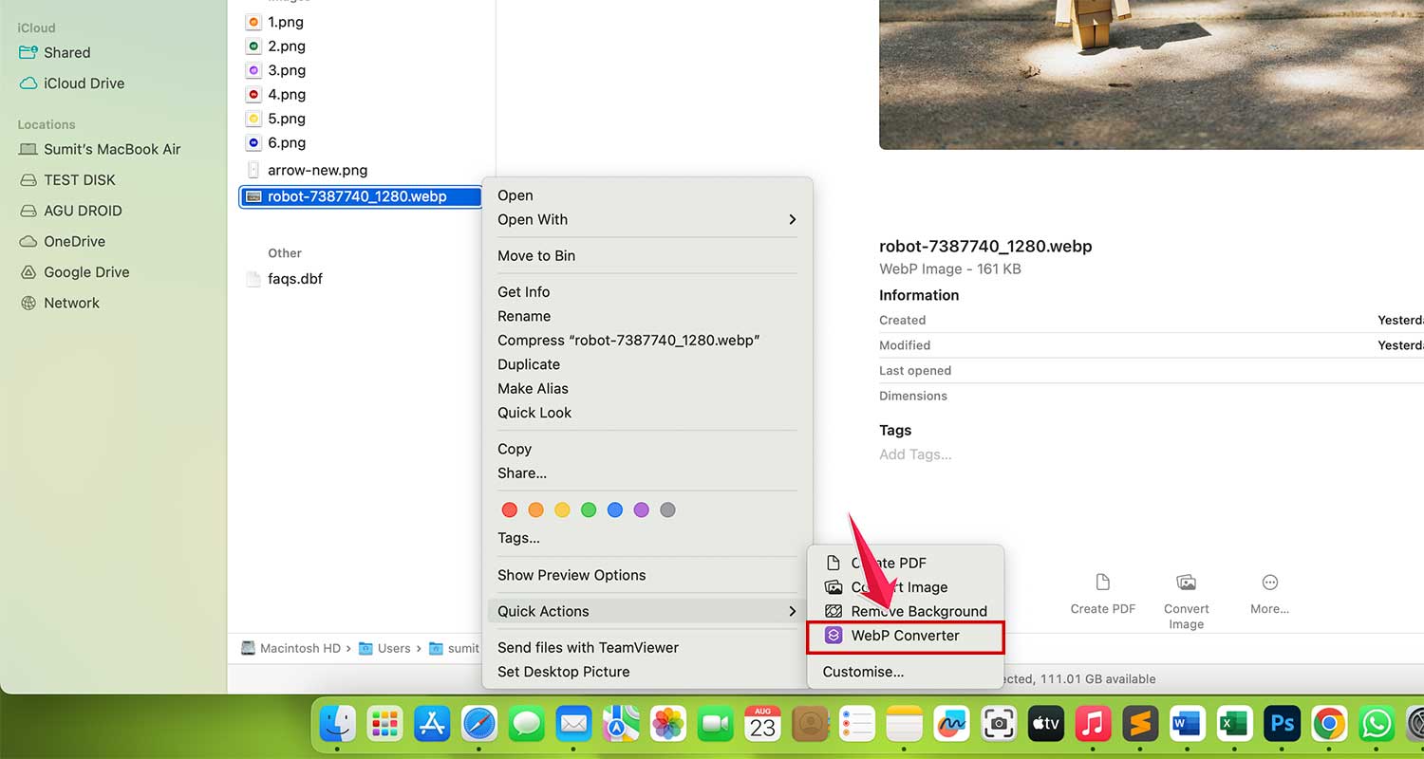
Task: Choose Move to Bin from context menu
Action: click(x=536, y=255)
